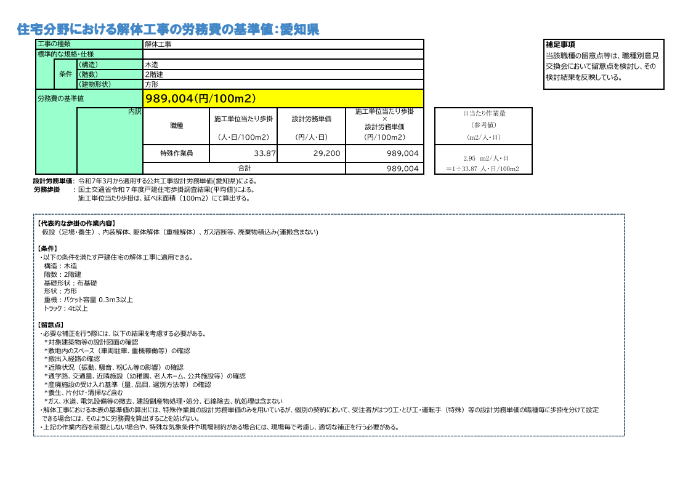Click the 2階建 value cell
688x480 pixels.
[x=283, y=74]
